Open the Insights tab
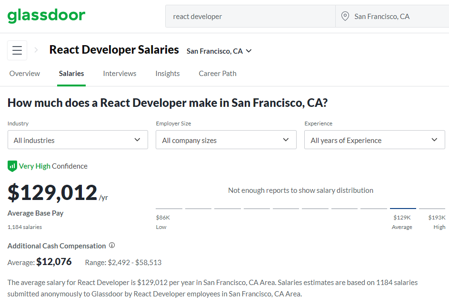Viewport: 449px width, 304px height. pos(168,74)
